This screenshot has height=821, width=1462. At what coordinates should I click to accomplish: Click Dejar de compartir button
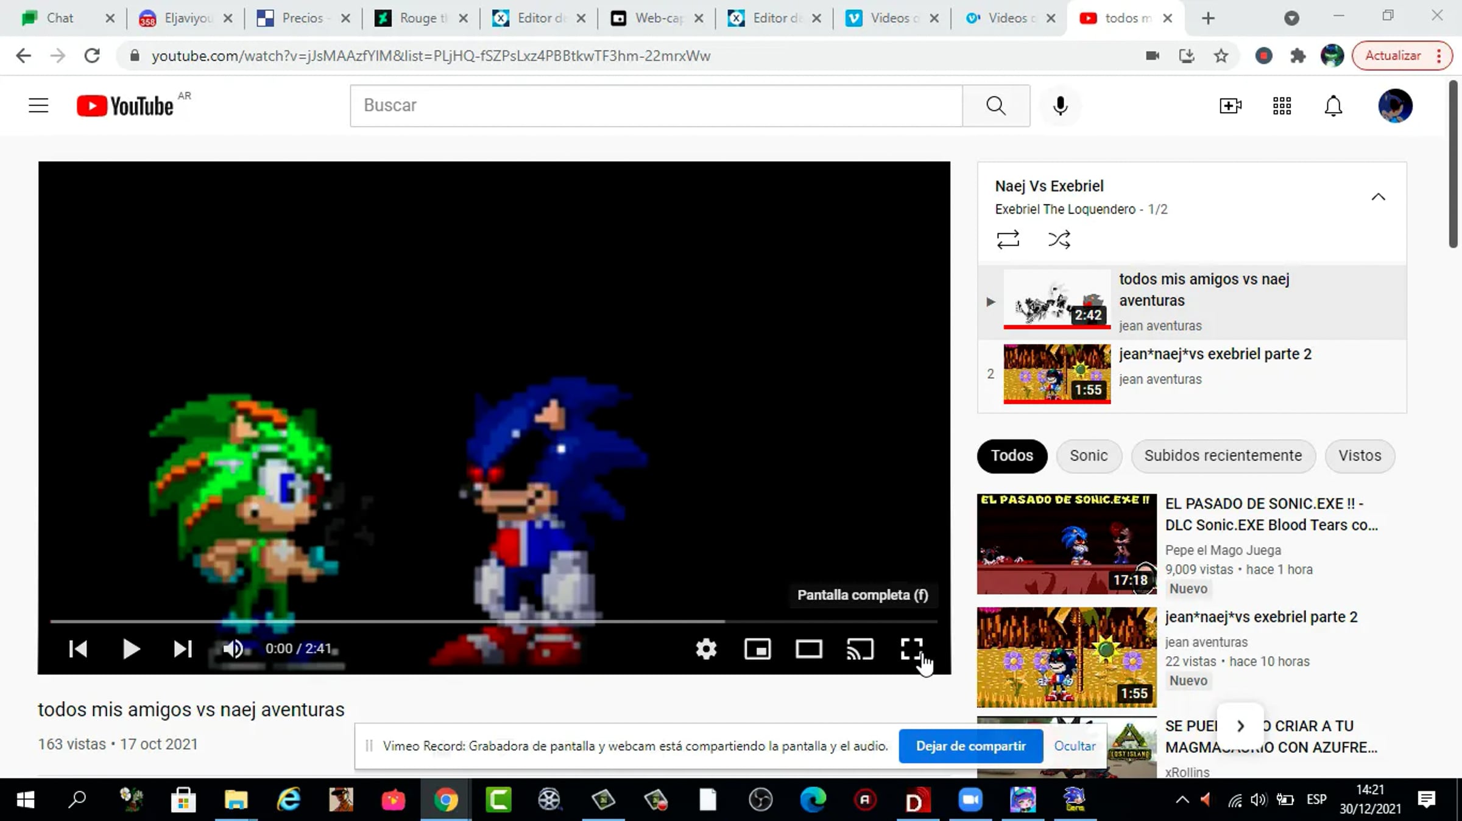click(970, 746)
